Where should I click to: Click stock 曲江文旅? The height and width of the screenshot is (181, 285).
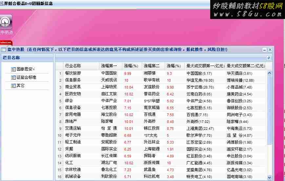pyautogui.click(x=109, y=94)
